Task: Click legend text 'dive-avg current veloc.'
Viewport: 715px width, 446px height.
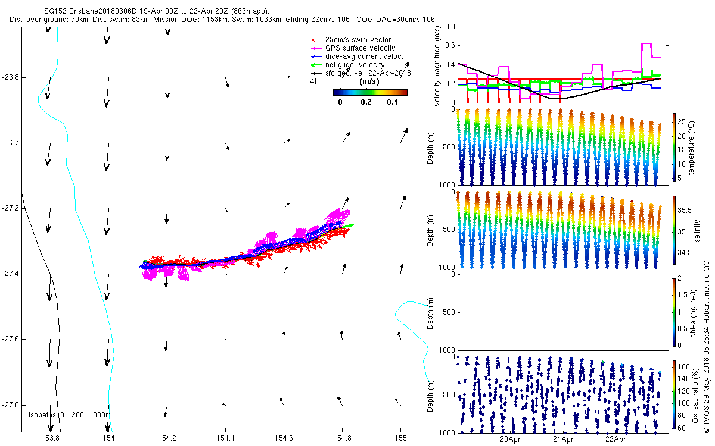Action: [x=365, y=56]
